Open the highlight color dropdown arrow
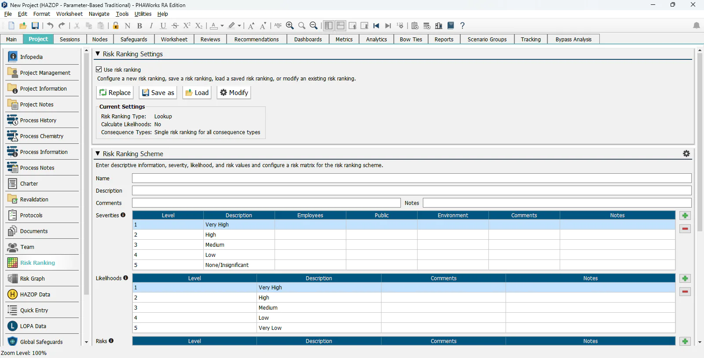 tap(239, 26)
